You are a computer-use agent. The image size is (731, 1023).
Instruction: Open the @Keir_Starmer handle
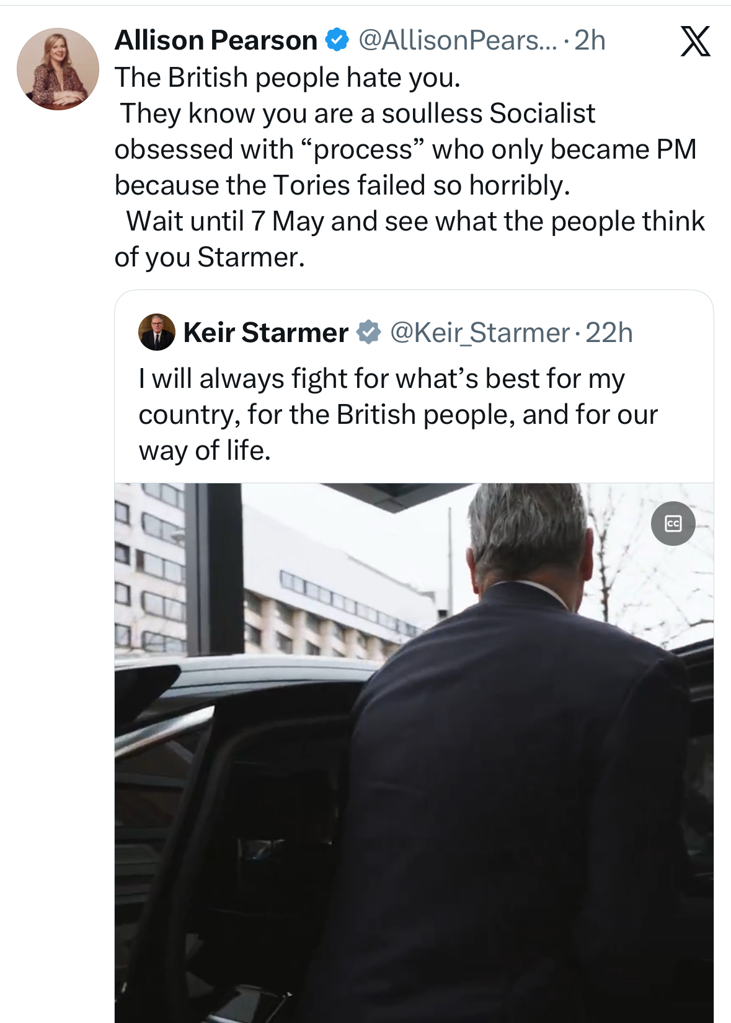click(479, 333)
